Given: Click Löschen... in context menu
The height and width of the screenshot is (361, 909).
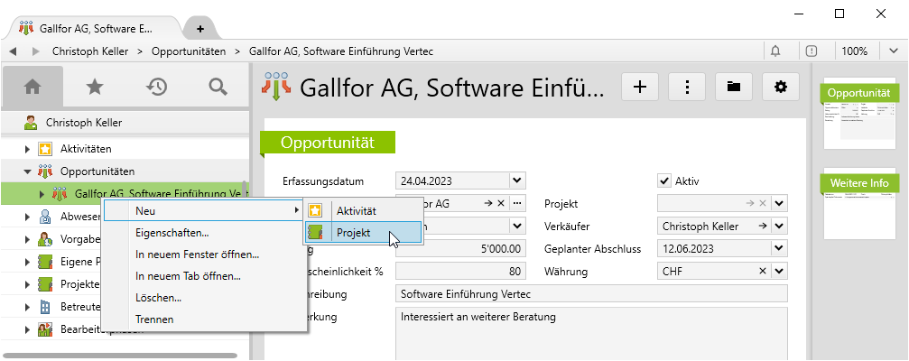Looking at the screenshot, I should click(x=158, y=298).
